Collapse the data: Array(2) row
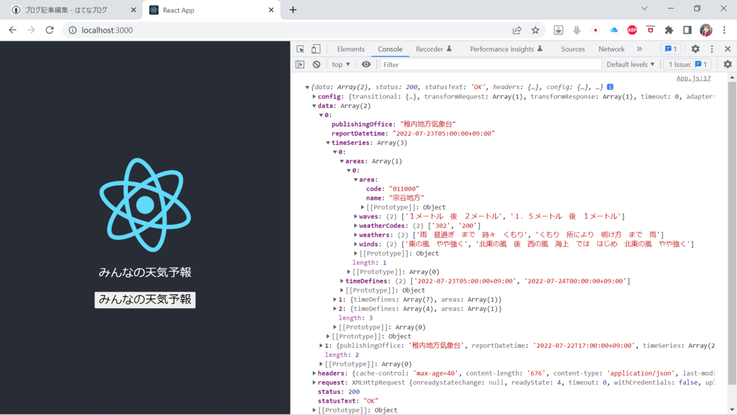The width and height of the screenshot is (737, 415). pos(314,106)
